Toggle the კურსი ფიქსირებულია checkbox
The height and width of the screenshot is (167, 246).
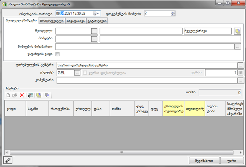coord(85,73)
